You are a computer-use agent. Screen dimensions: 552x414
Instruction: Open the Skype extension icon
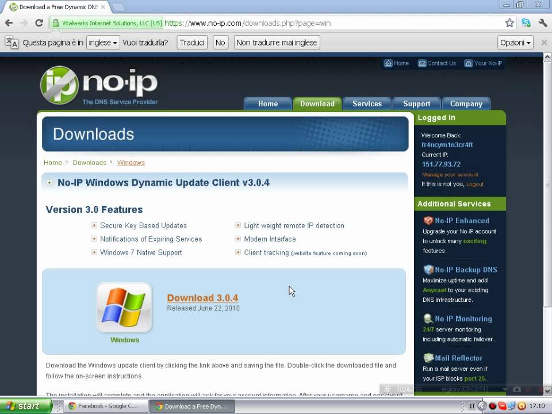pos(526,23)
